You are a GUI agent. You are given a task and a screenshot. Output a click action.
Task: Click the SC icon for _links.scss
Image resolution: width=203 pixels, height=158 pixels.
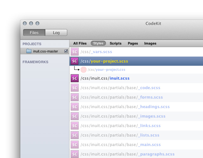click(75, 126)
